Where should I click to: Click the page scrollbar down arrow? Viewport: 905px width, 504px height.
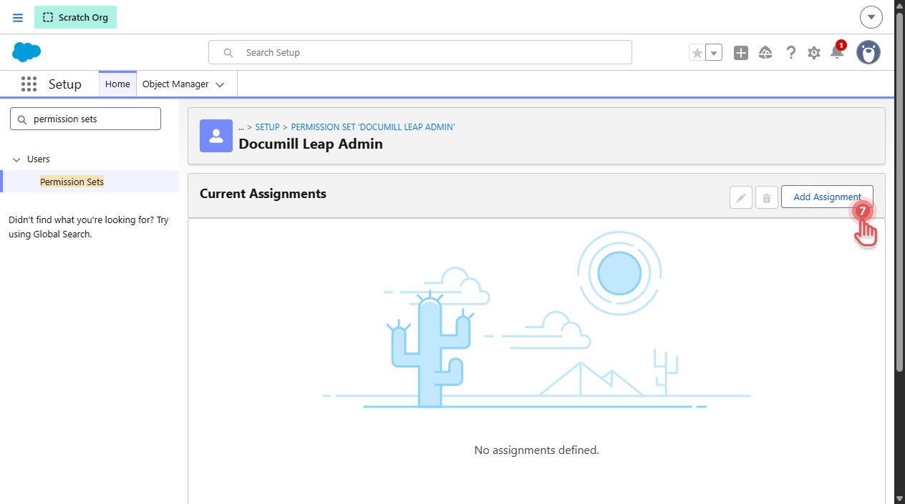point(900,498)
